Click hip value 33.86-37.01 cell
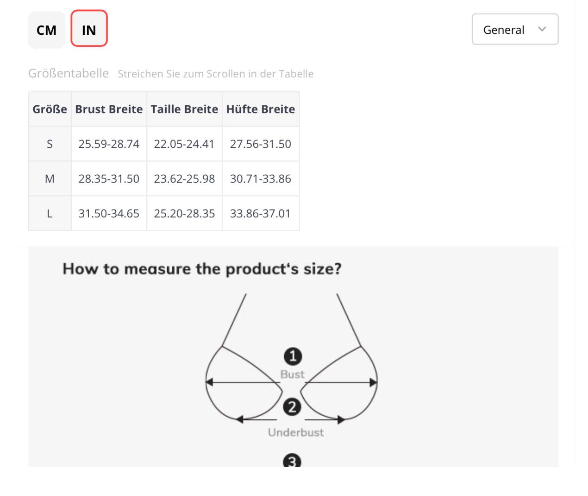Image resolution: width=588 pixels, height=496 pixels. tap(260, 214)
